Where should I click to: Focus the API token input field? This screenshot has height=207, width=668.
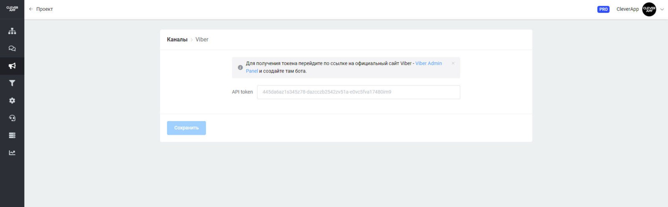tap(358, 92)
